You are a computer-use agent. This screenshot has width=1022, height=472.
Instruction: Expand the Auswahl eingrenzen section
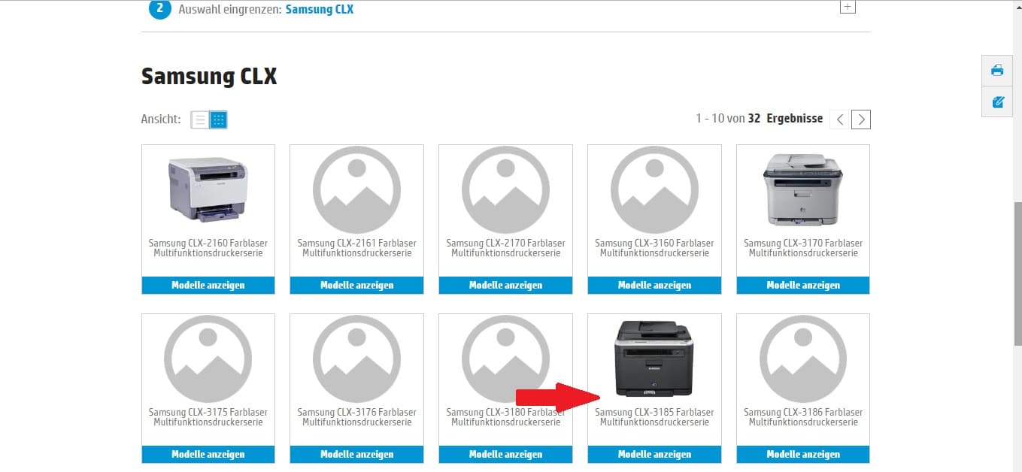pyautogui.click(x=848, y=7)
